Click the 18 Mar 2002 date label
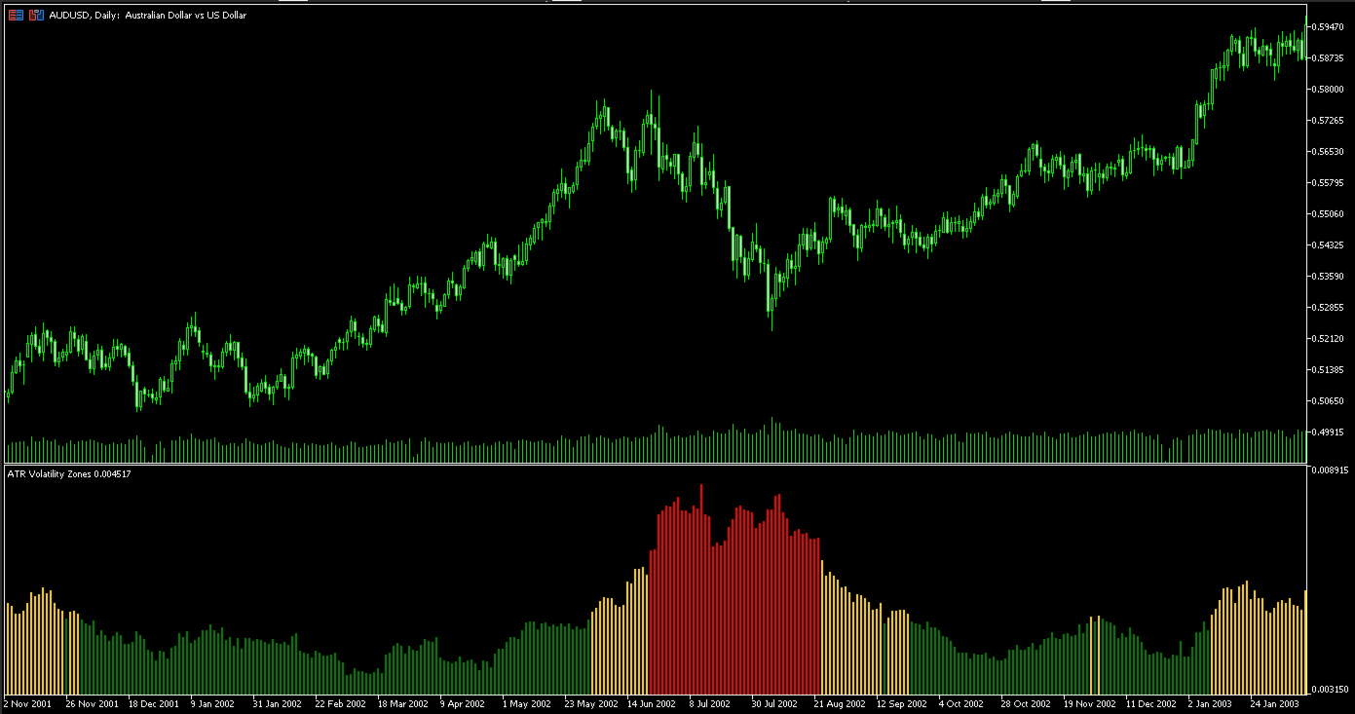Screen dimensions: 1355x714 point(403,703)
